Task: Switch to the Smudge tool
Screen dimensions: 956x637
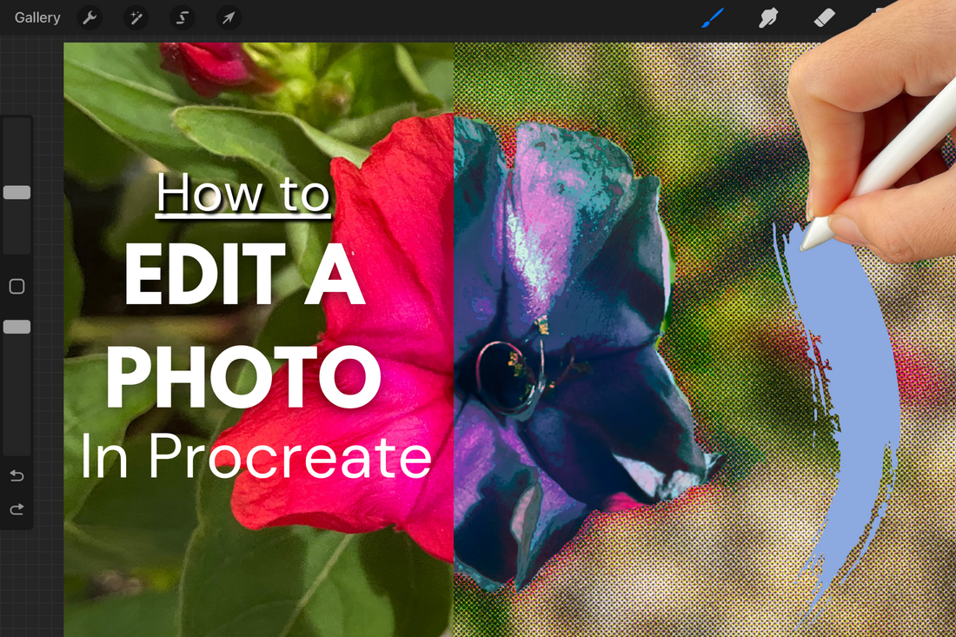Action: pyautogui.click(x=768, y=17)
